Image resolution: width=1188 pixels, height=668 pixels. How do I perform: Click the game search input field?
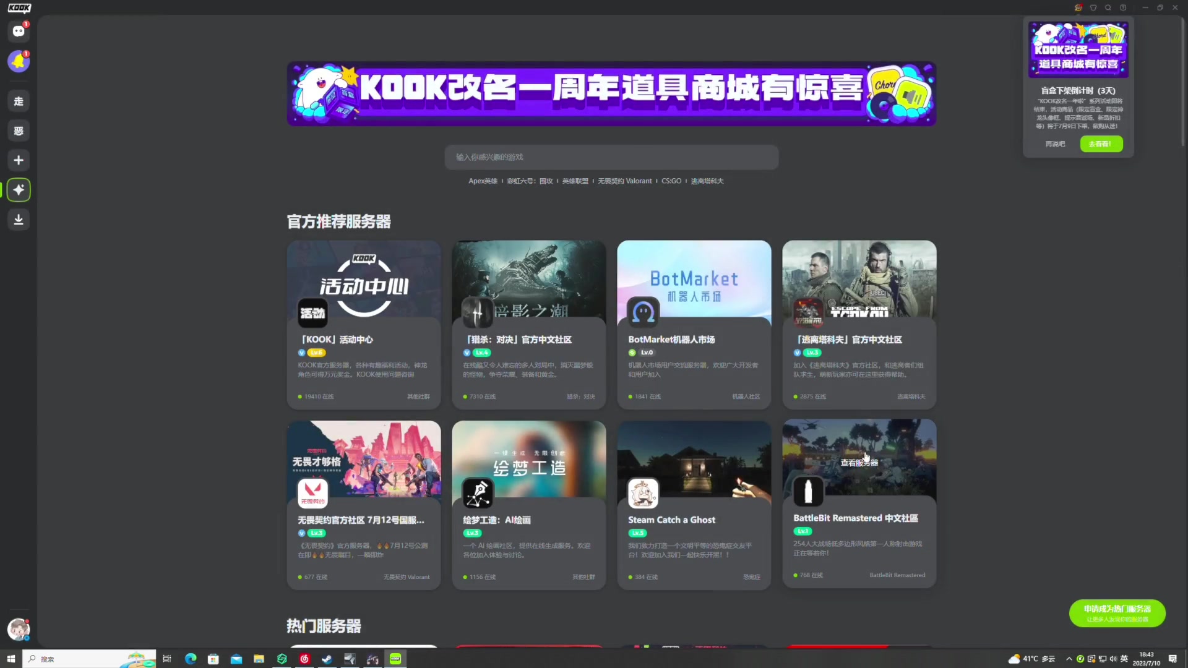[x=611, y=157]
